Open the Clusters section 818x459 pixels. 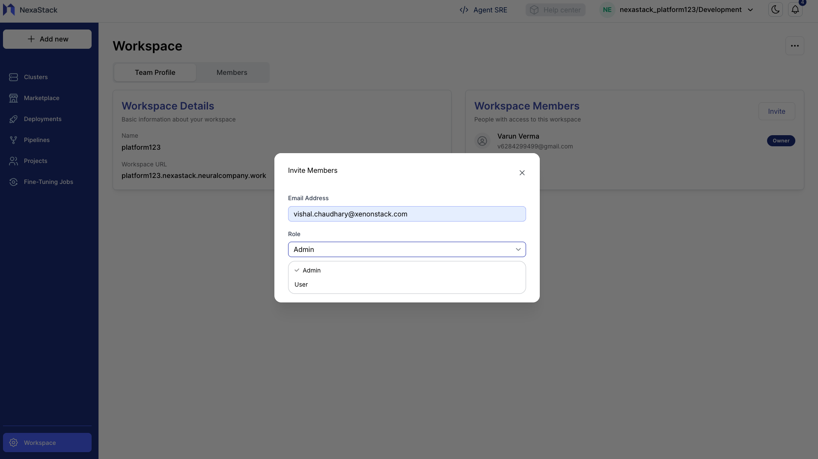(36, 77)
